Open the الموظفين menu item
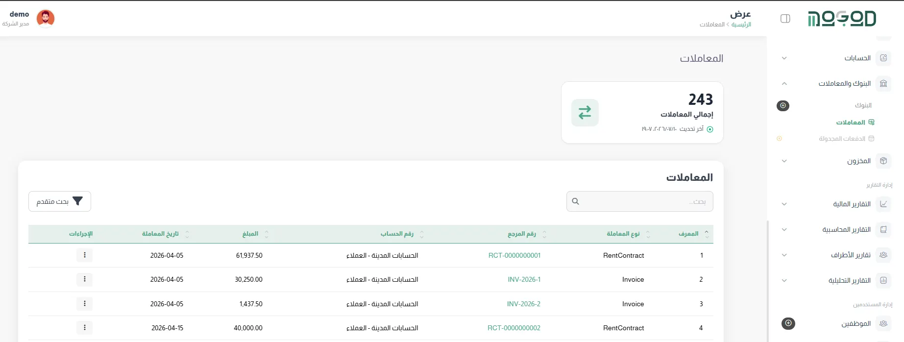Image resolution: width=904 pixels, height=342 pixels. (856, 324)
